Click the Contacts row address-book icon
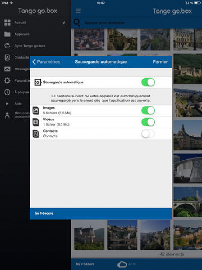Screen dimensions: 202x270 [x=36, y=134]
